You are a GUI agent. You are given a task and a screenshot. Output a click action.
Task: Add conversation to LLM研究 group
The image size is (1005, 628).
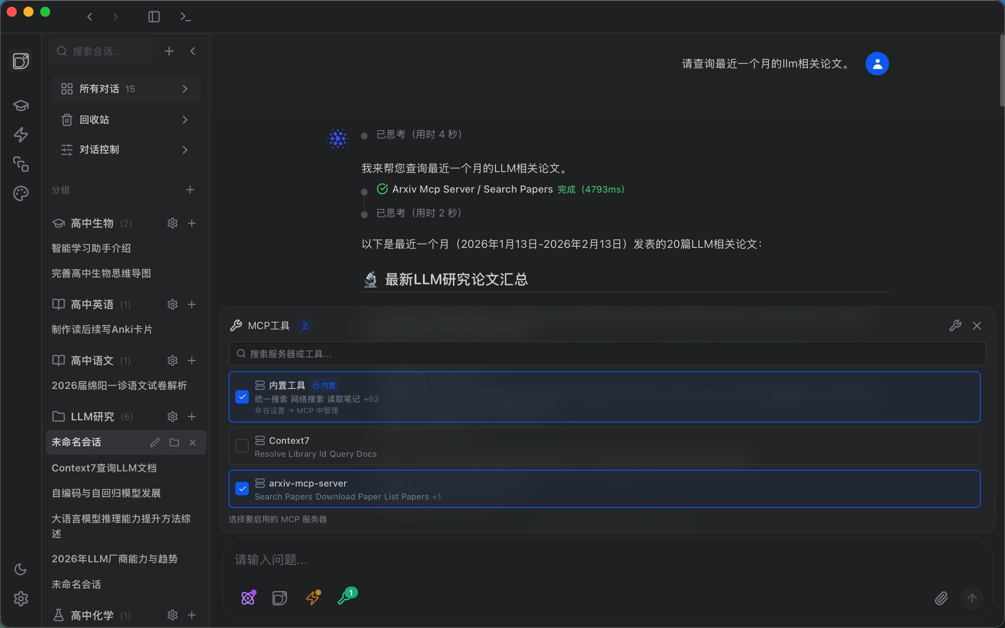pos(192,417)
